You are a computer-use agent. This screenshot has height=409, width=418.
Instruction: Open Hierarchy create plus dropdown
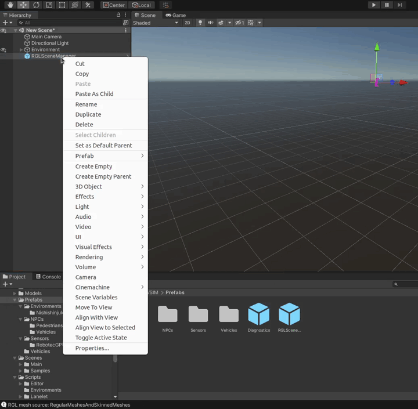[x=7, y=23]
